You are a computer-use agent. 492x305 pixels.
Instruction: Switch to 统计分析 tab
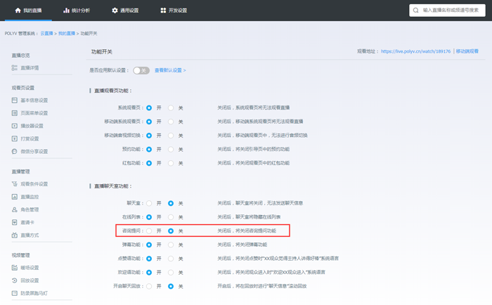click(x=76, y=11)
